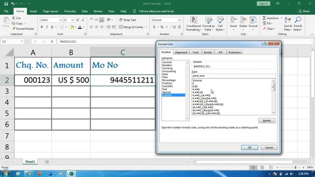Open the Windows Start button
315x177 pixels.
[x=5, y=174]
